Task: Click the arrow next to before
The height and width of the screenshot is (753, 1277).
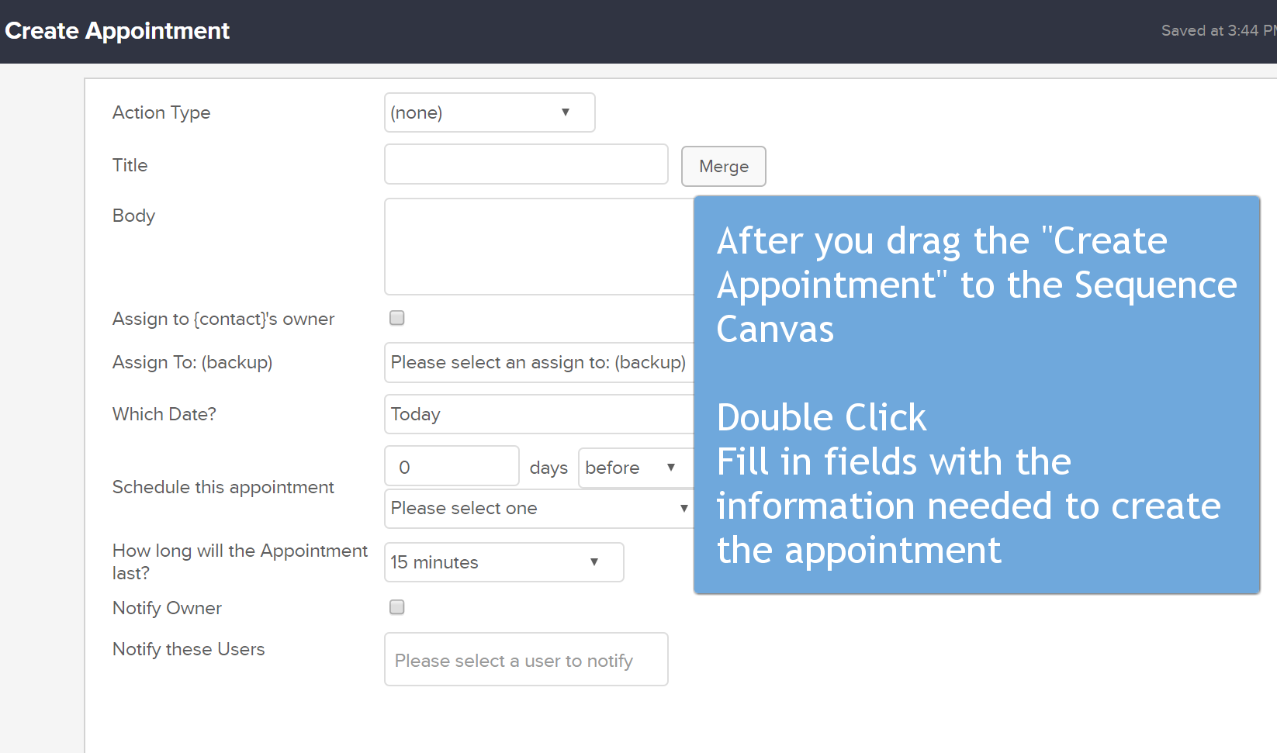Action: [671, 468]
